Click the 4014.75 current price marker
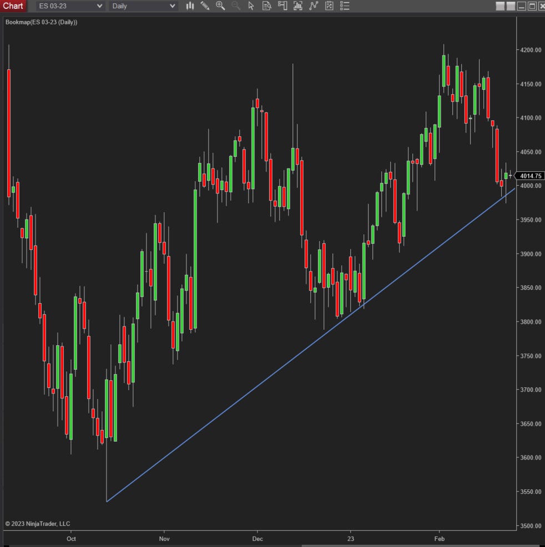Viewport: 545px width, 547px height. pyautogui.click(x=530, y=176)
